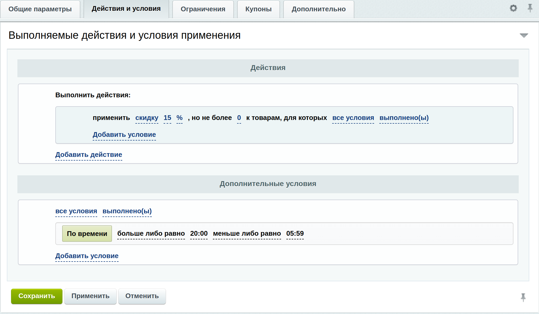Image resolution: width=539 pixels, height=314 pixels.
Task: Click Отменить to cancel changes
Action: tap(141, 296)
